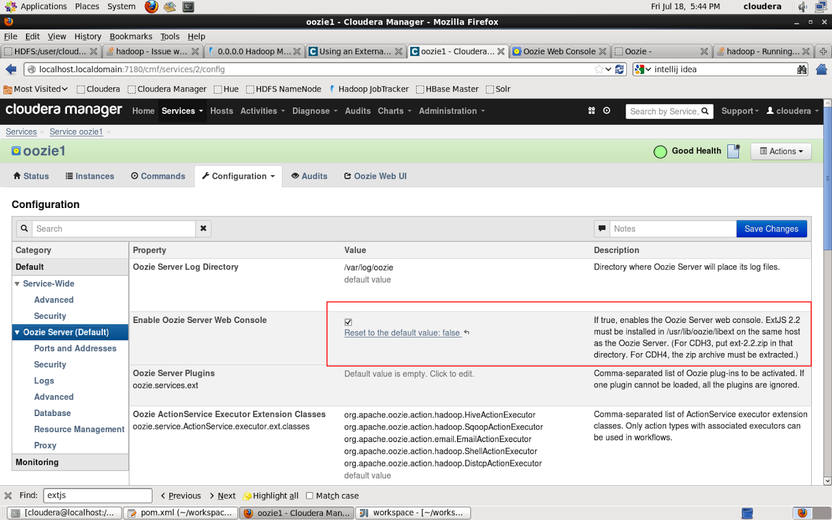Screen dimensions: 832x520
Task: Follow the Service oozie1 breadcrumb link
Action: pyautogui.click(x=76, y=132)
